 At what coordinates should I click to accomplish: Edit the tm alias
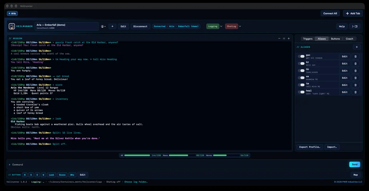(x=344, y=85)
